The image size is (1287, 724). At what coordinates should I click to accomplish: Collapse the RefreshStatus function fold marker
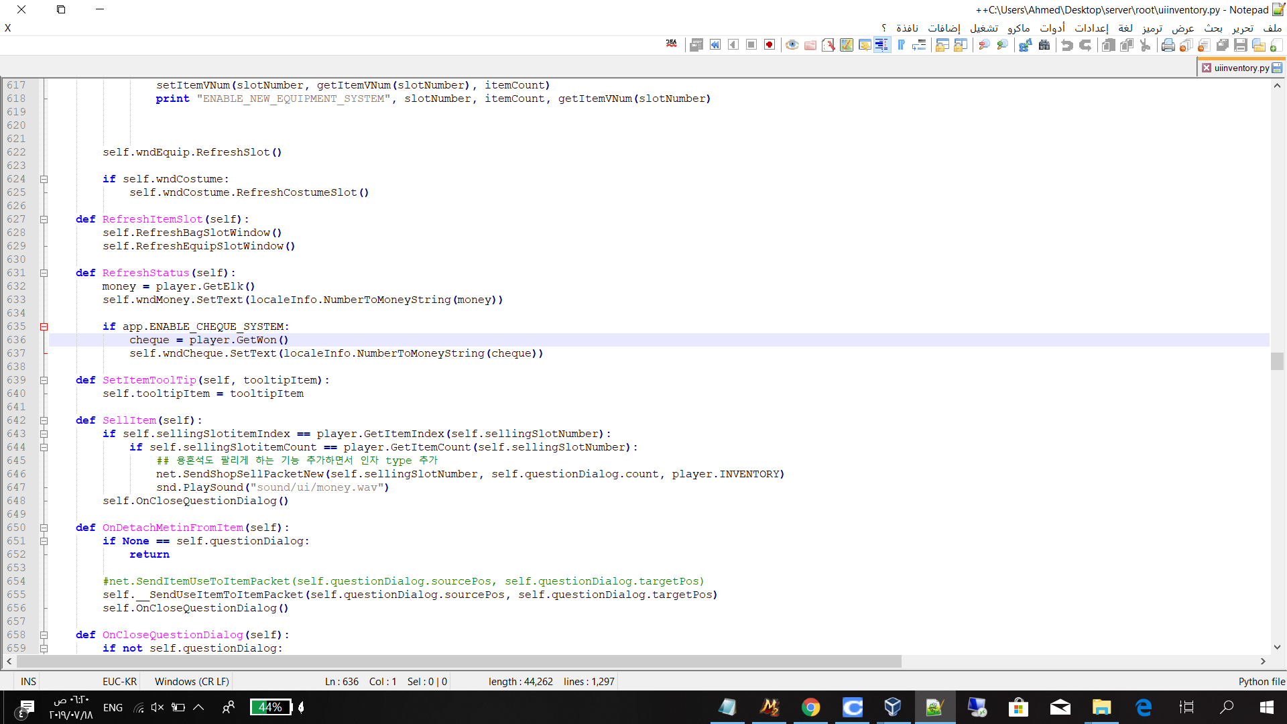(x=44, y=273)
